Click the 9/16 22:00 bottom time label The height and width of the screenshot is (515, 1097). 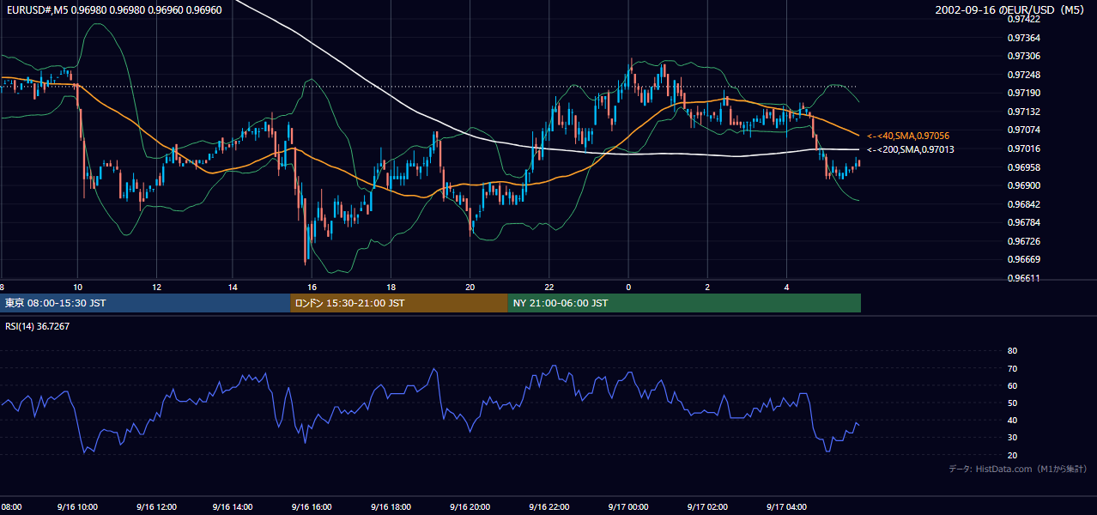pos(549,507)
